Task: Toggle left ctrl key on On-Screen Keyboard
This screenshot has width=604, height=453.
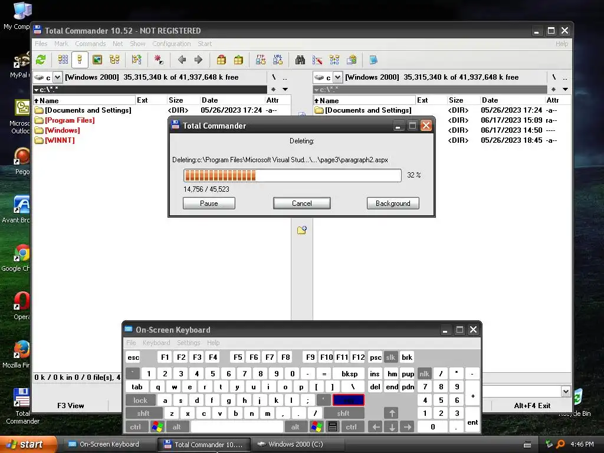Action: 135,427
